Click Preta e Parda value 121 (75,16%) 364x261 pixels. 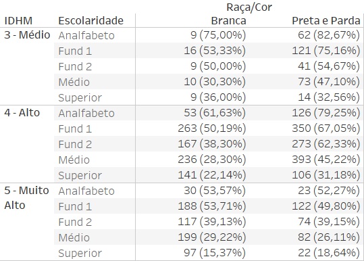point(326,51)
